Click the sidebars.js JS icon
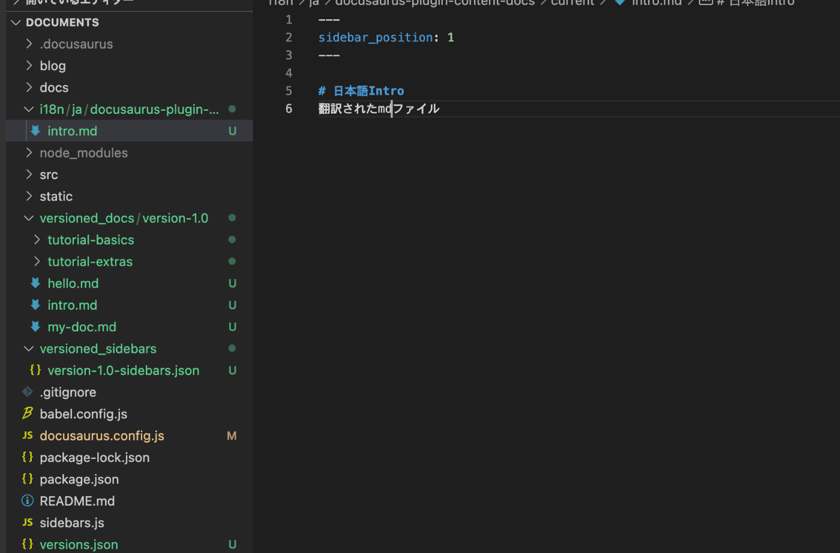Viewport: 840px width, 553px height. [x=28, y=522]
